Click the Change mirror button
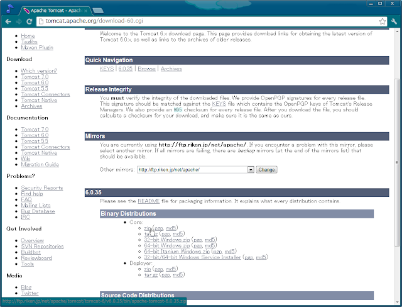Image resolution: width=402 pixels, height=307 pixels. pyautogui.click(x=266, y=170)
